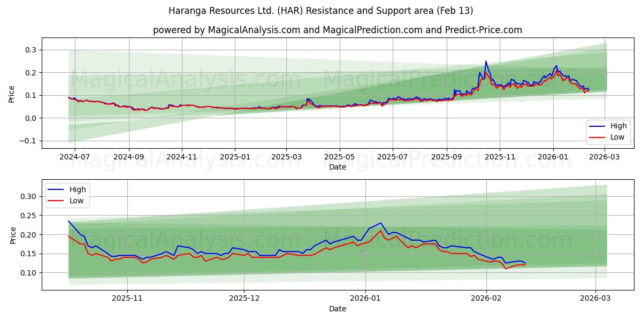Screen dimensions: 642x321
Task: Click the '2025-05' x-axis label on top chart
Action: point(340,157)
